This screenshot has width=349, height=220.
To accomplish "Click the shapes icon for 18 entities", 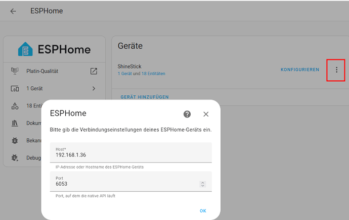I will tap(15, 106).
